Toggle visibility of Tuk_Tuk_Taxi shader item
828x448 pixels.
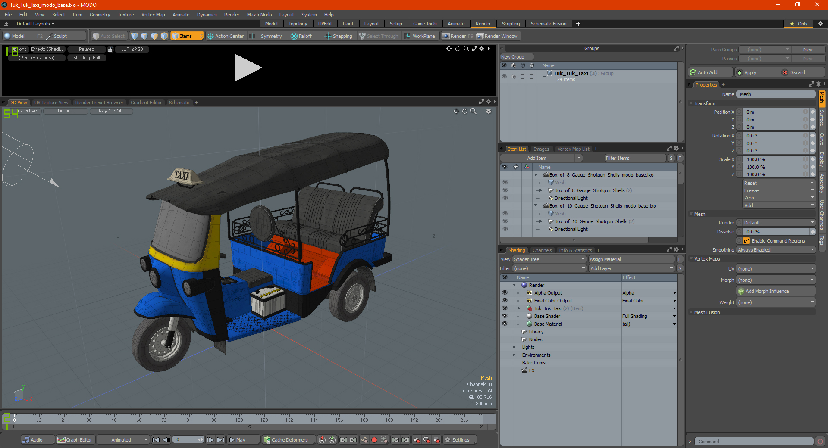pos(505,308)
